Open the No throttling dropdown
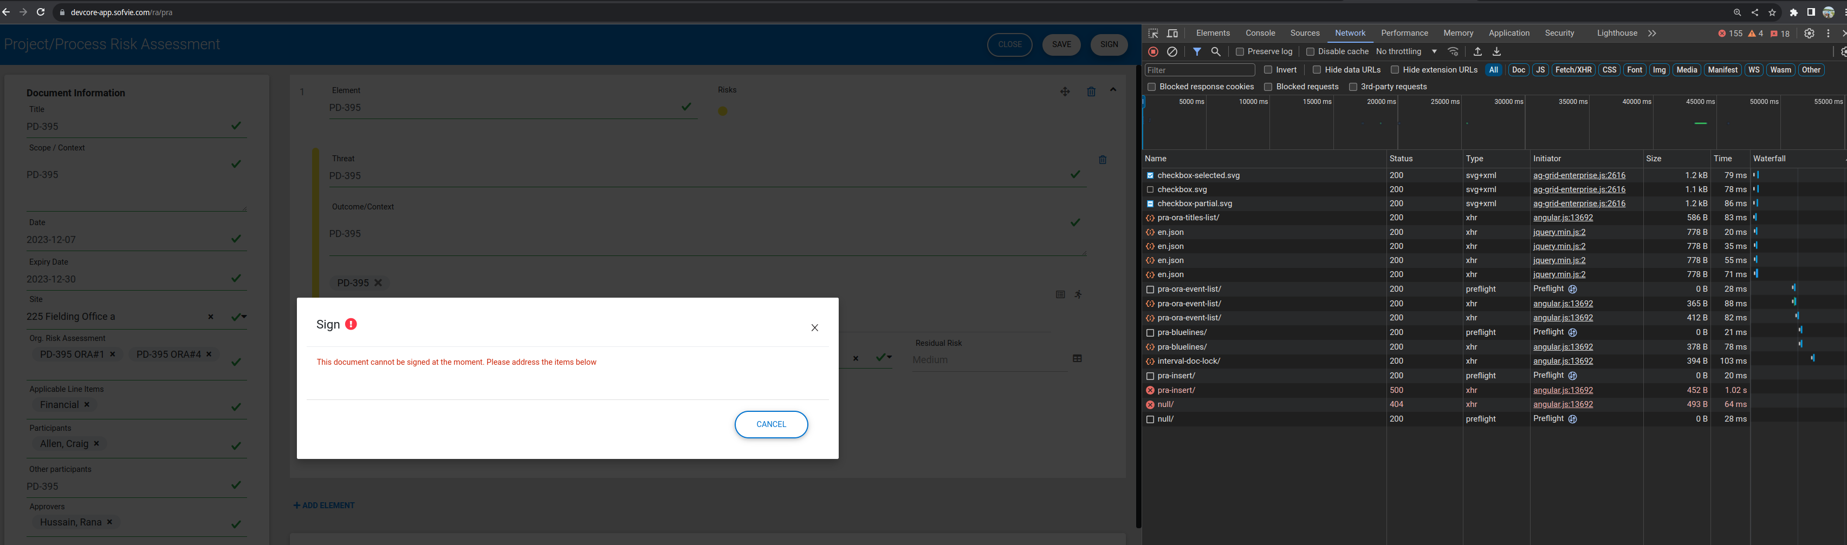 click(1406, 51)
